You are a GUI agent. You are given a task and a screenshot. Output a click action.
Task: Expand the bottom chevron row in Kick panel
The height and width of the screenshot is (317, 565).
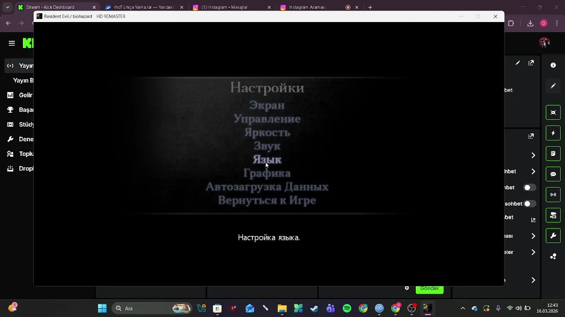(533, 280)
